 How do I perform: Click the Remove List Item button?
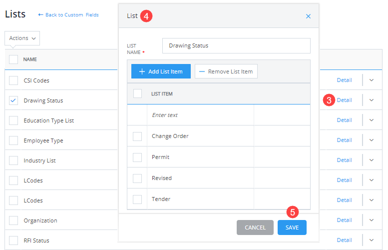[x=226, y=71]
